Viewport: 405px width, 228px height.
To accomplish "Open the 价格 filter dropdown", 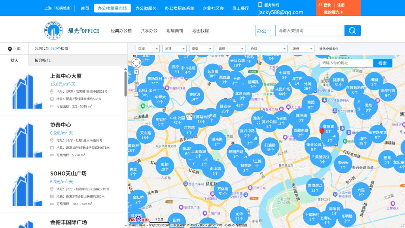I will pyautogui.click(x=267, y=49).
